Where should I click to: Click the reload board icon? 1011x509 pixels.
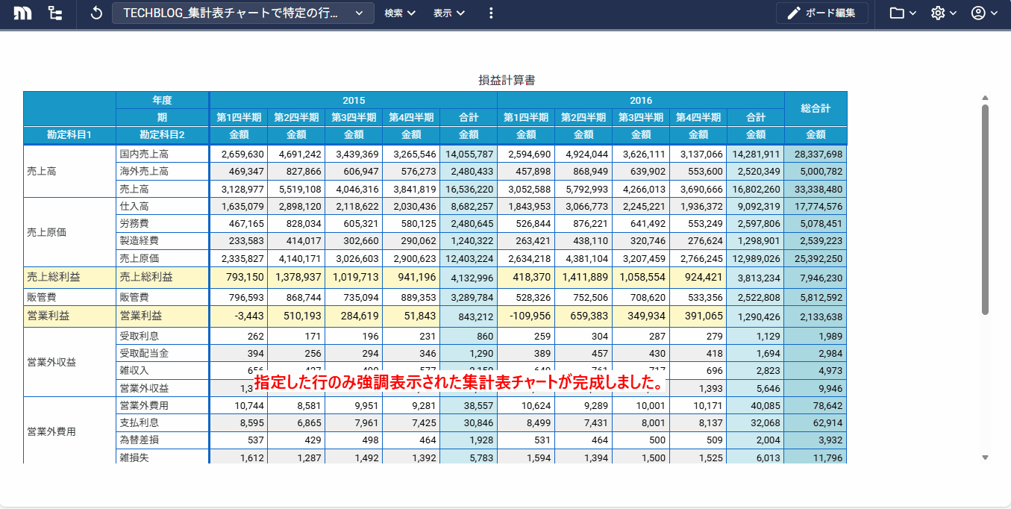(96, 13)
